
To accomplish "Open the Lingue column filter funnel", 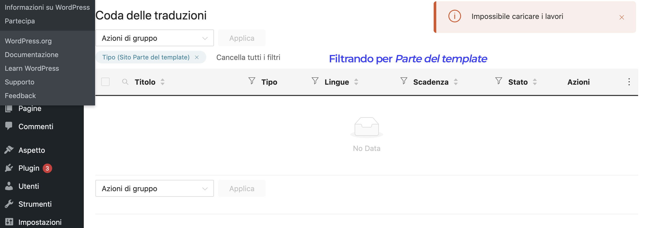I will [x=315, y=81].
